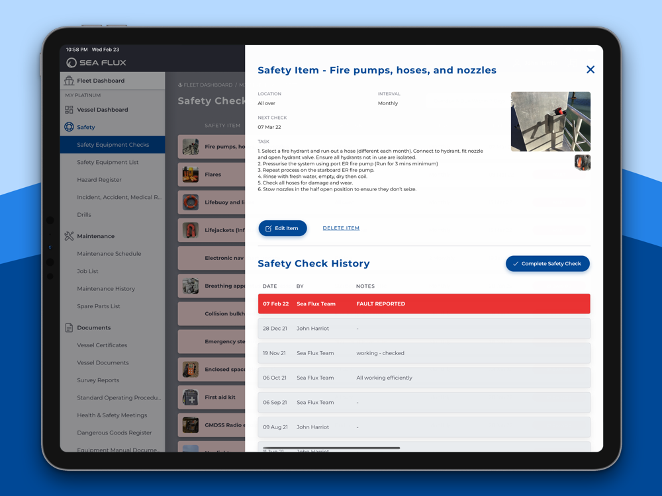Select the Electronic nav row
This screenshot has width=662, height=496.
(x=212, y=258)
